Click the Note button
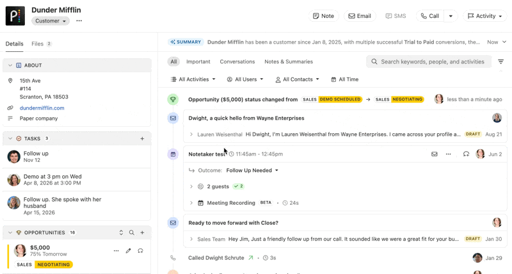The width and height of the screenshot is (512, 274). (x=324, y=16)
